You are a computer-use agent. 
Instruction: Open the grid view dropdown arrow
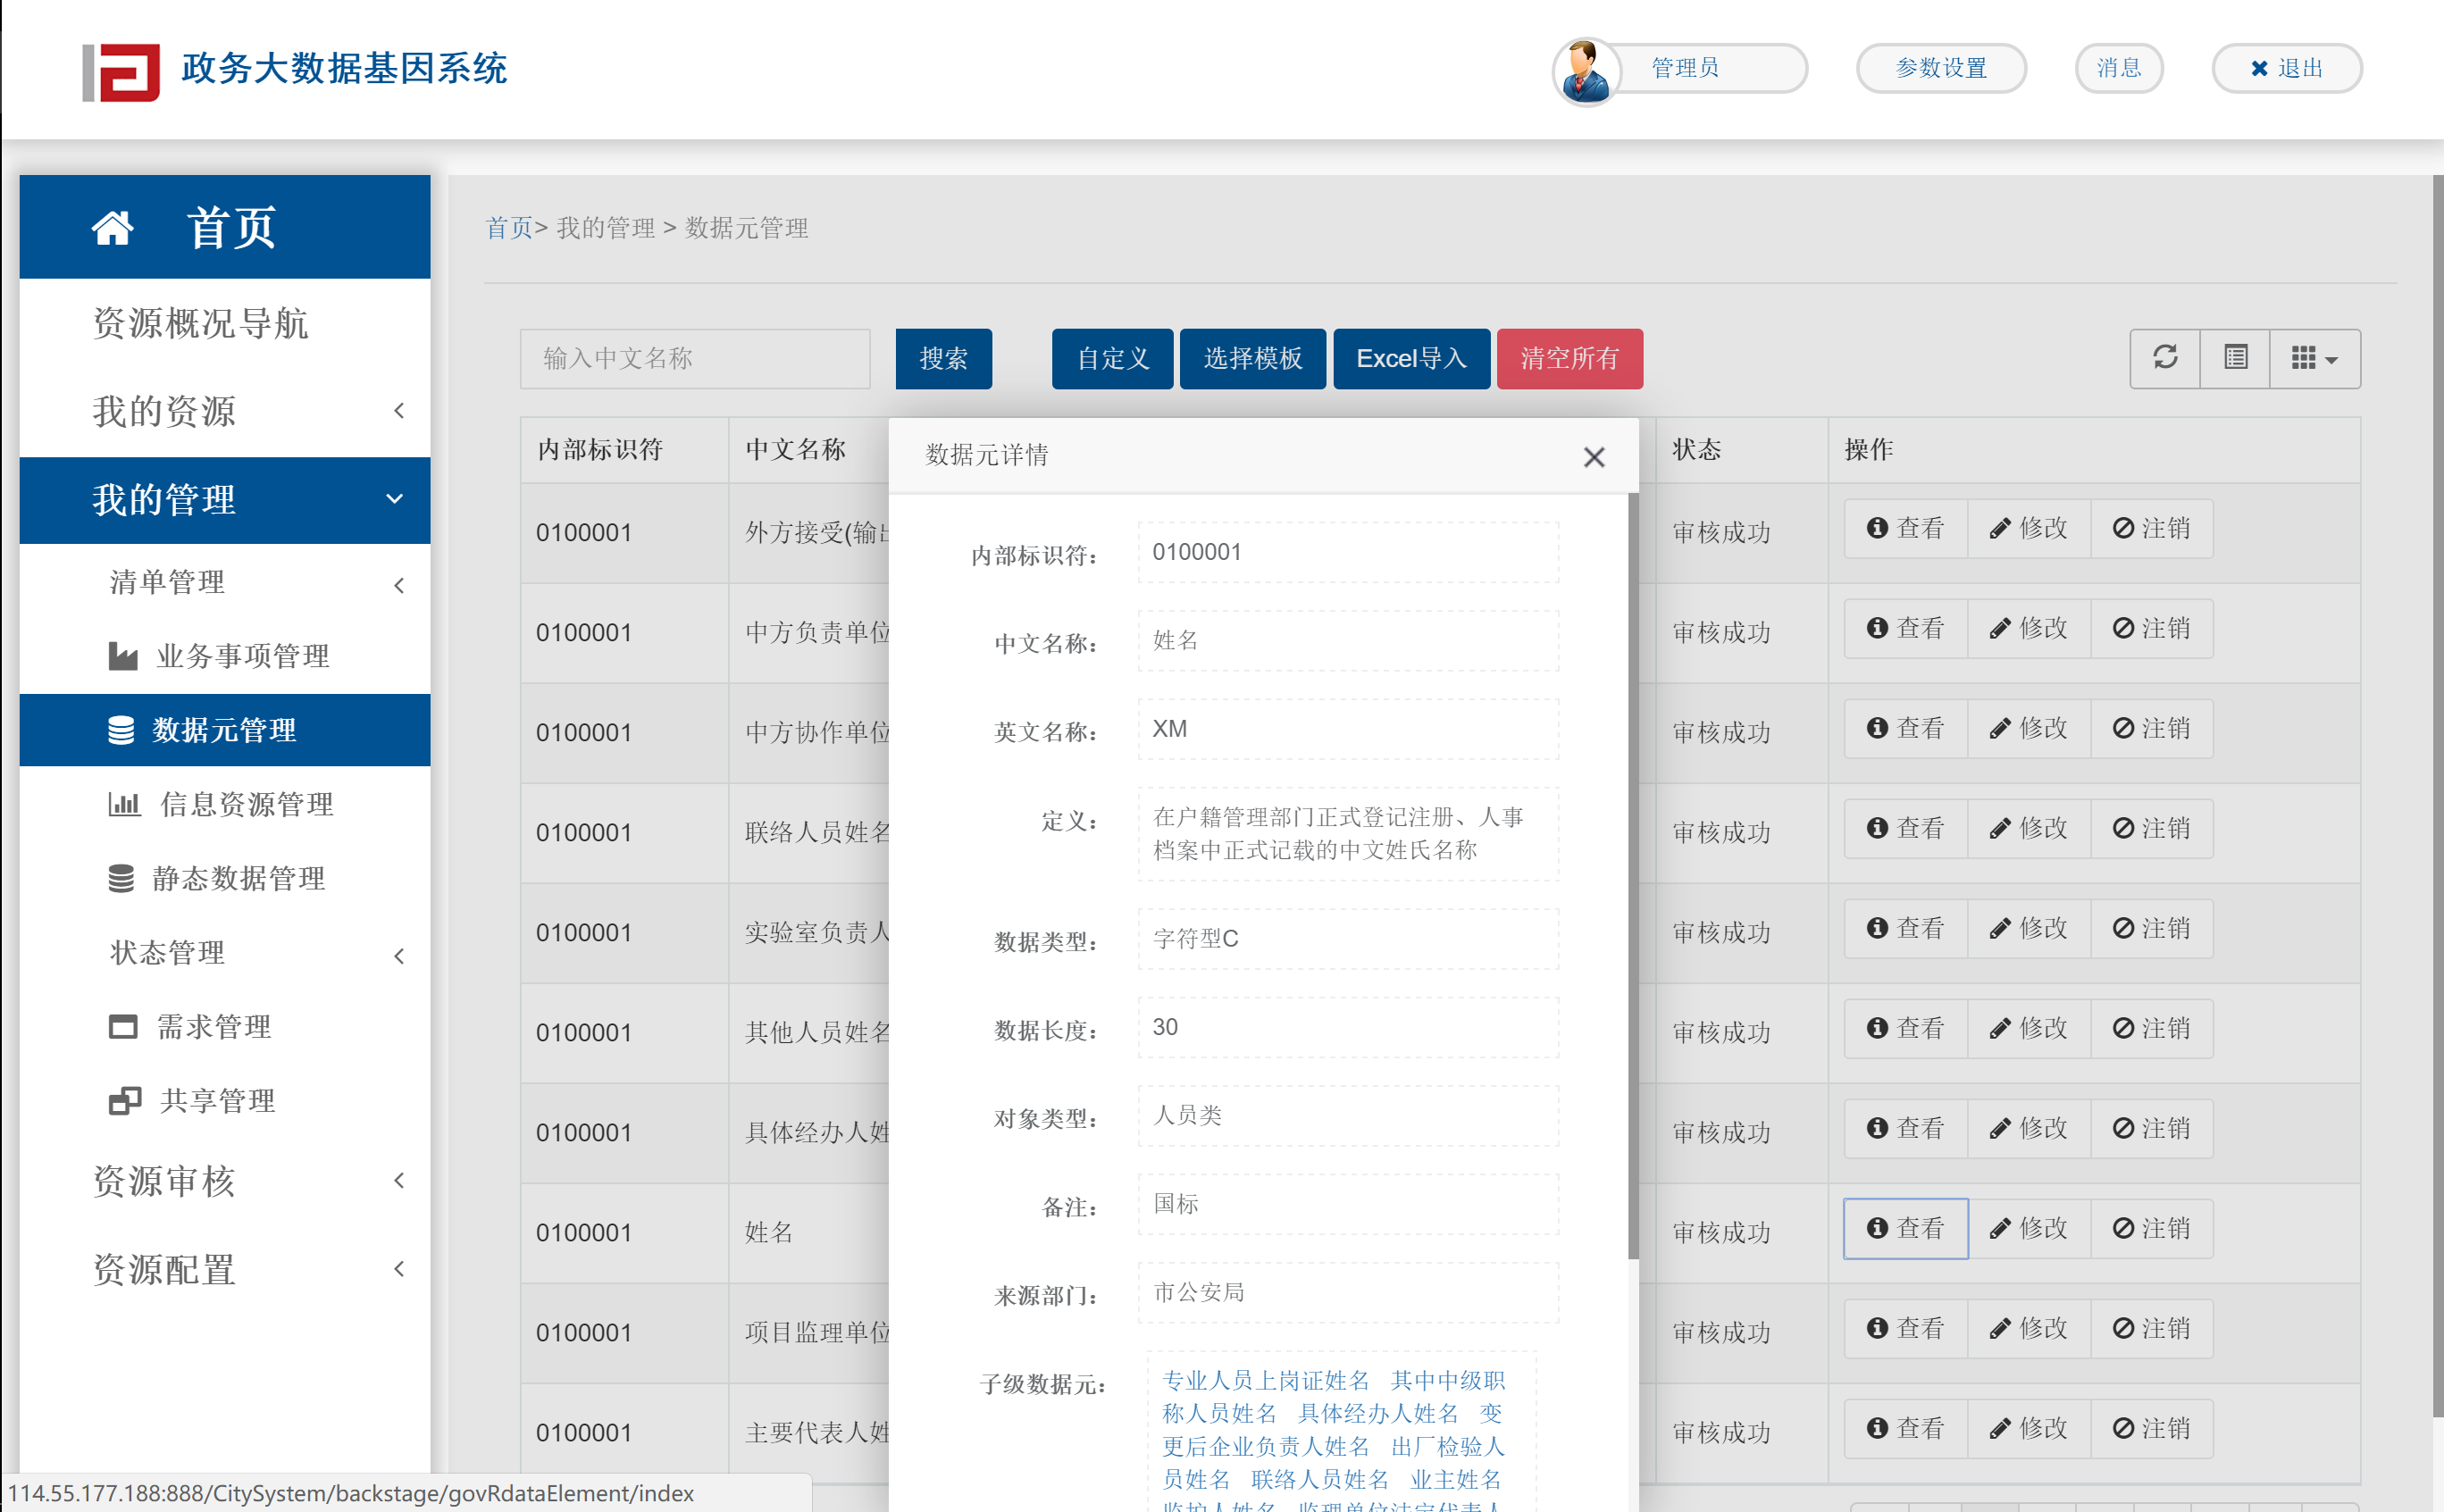pos(2330,358)
